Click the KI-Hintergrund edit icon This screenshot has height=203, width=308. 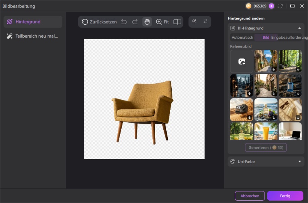coord(233,28)
